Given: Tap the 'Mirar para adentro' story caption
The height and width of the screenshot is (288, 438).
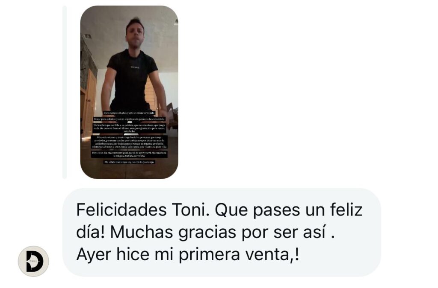Looking at the screenshot, I should click(x=129, y=119).
